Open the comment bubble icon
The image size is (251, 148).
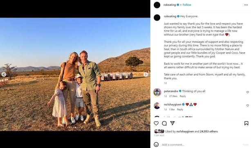point(164,123)
